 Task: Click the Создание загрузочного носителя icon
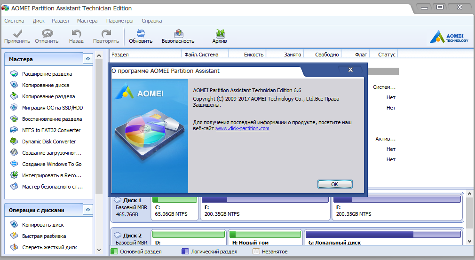coord(14,152)
